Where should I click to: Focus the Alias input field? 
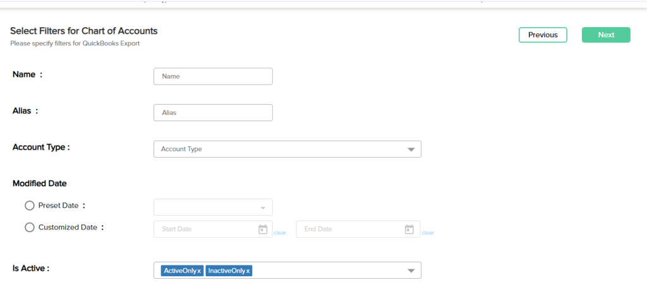coord(213,112)
